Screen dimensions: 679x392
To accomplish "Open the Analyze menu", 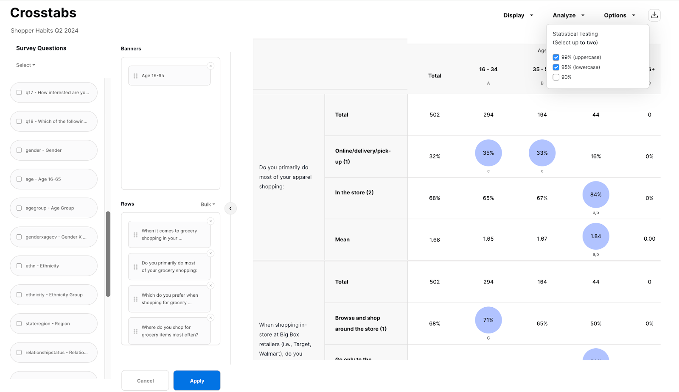I will (568, 15).
